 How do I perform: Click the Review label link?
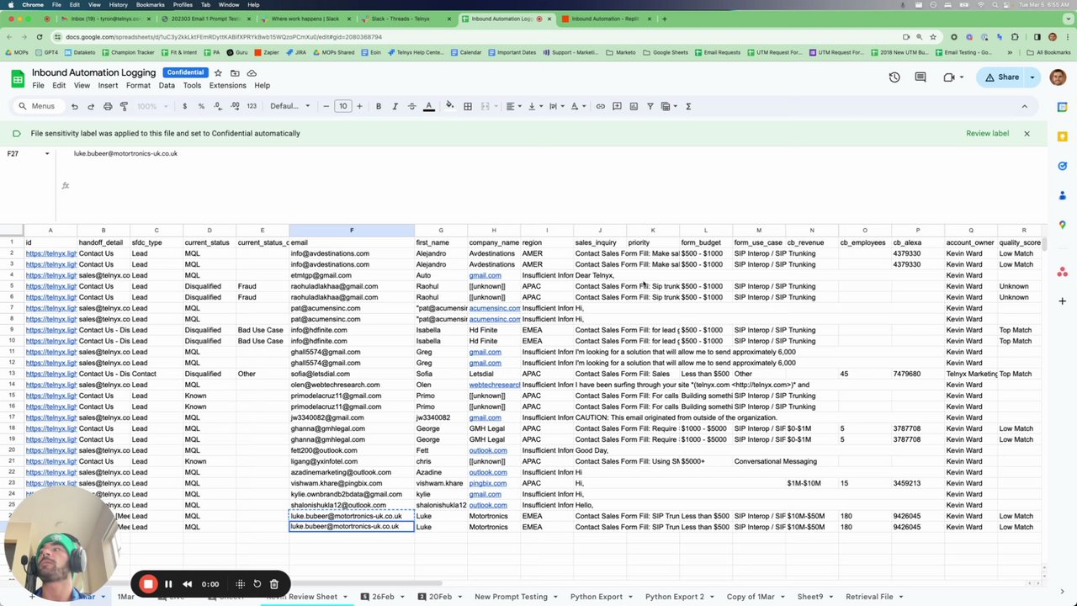(987, 133)
